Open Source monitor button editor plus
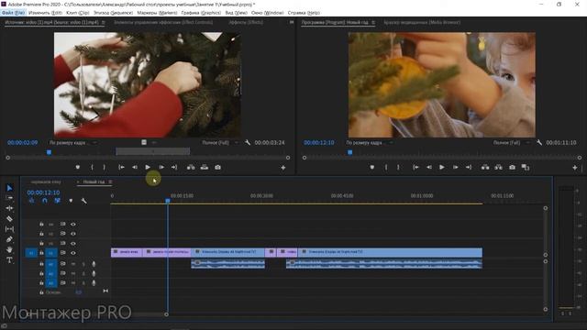The image size is (587, 330). 283,168
